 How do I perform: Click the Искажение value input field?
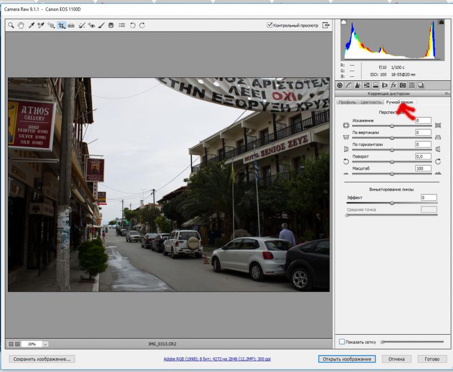pyautogui.click(x=423, y=120)
